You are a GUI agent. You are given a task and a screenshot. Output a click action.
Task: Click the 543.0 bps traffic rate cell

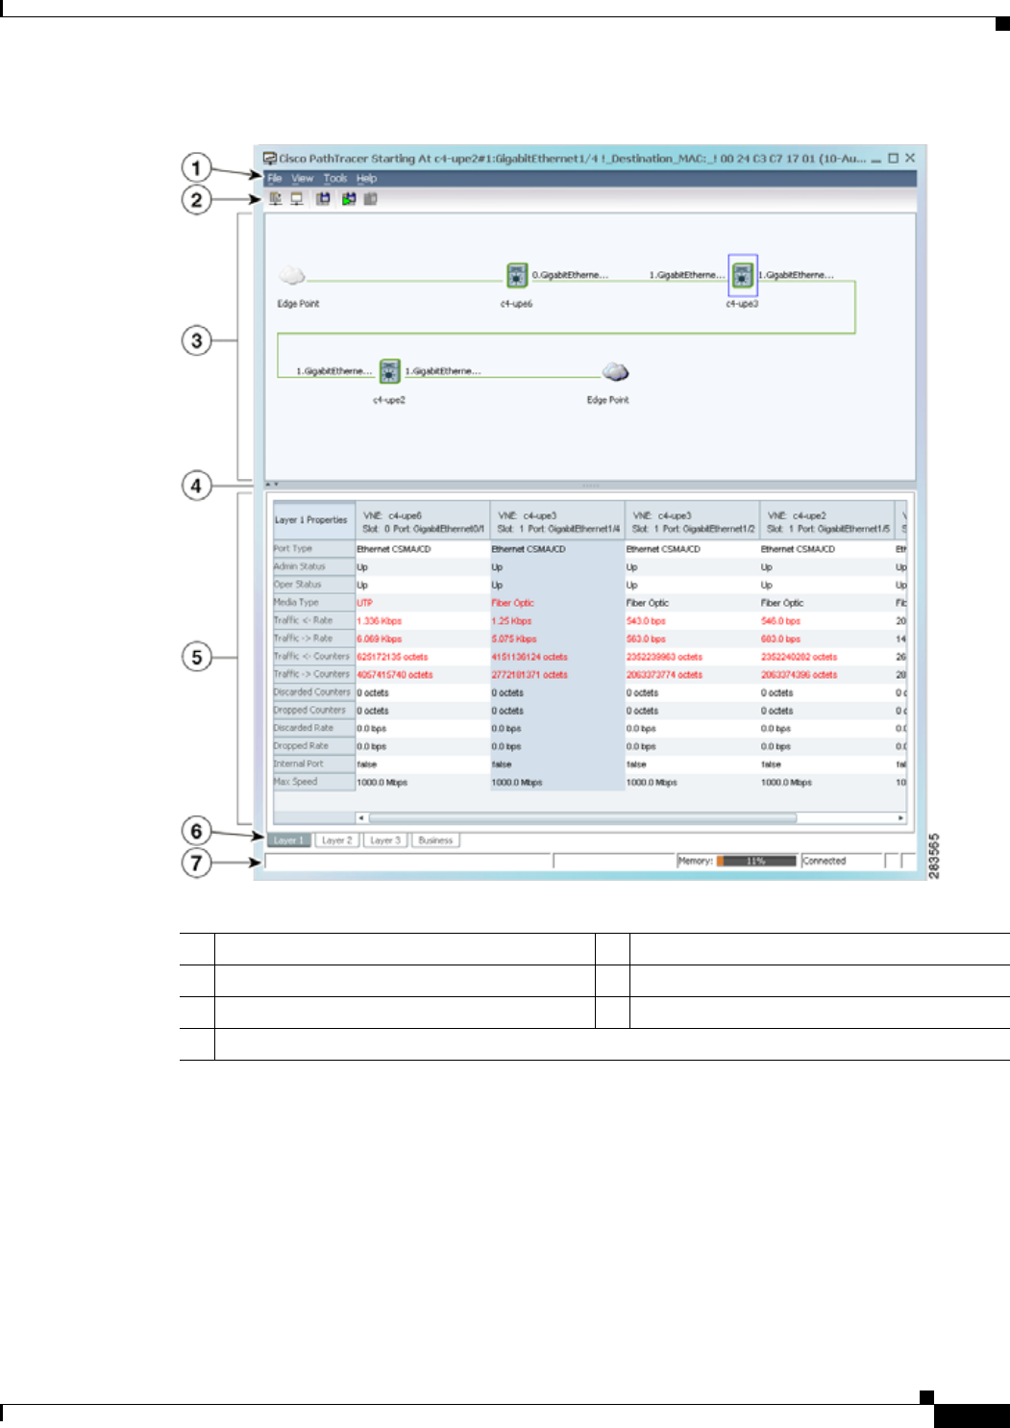pyautogui.click(x=692, y=621)
